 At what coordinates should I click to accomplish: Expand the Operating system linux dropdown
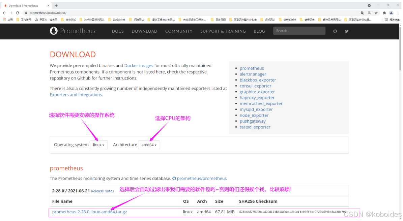(99, 145)
